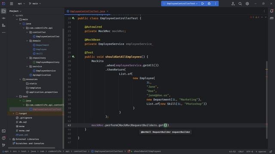The height and width of the screenshot is (154, 275).
Task: Collapse the domain package
Action: point(27,41)
